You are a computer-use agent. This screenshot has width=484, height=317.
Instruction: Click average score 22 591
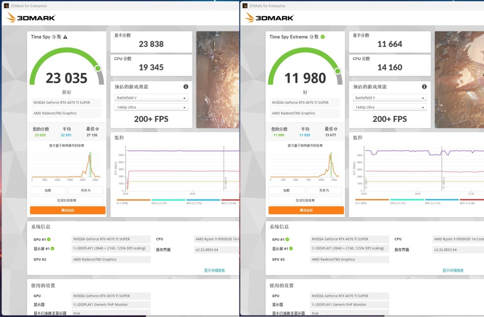coord(66,135)
